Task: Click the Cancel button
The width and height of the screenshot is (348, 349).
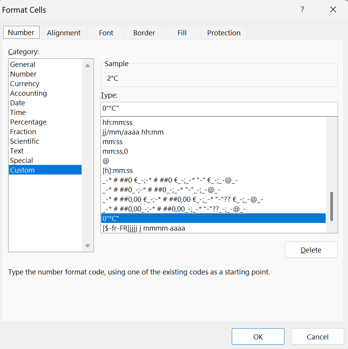Action: click(x=318, y=337)
